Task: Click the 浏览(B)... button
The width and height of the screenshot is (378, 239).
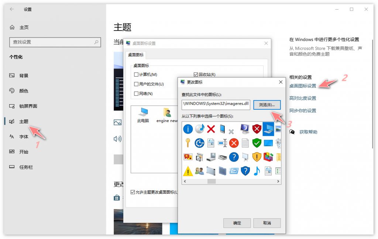Action: coord(267,105)
